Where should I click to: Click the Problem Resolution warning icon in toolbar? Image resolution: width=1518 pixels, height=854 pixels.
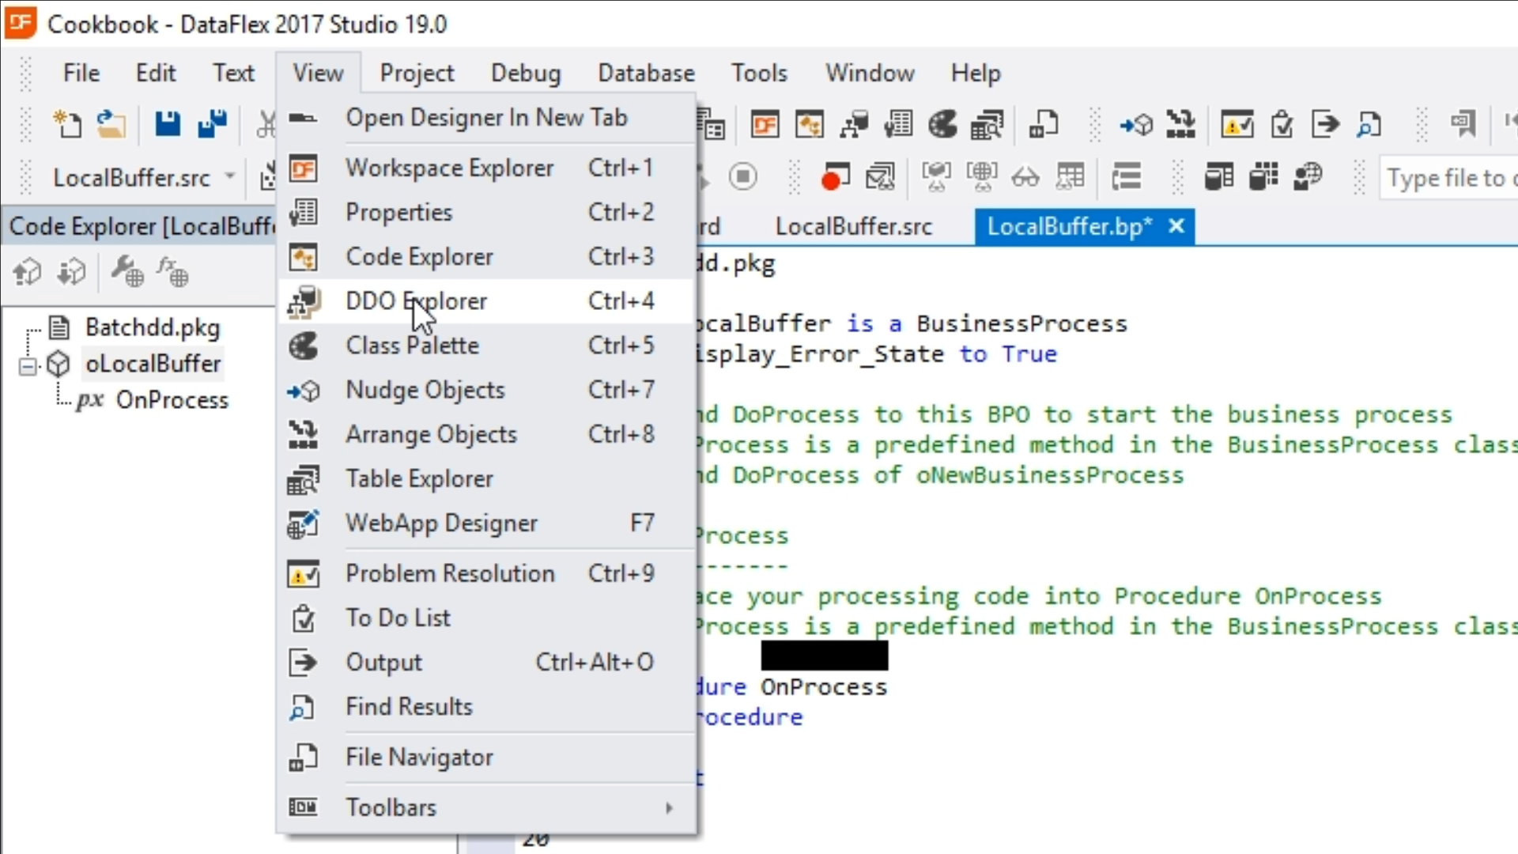pos(1237,124)
